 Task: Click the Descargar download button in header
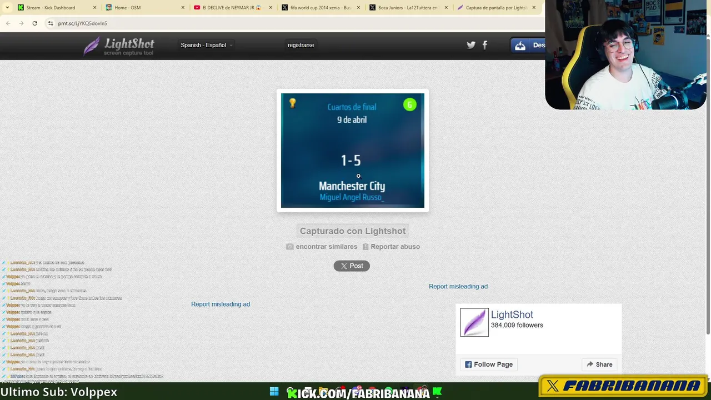click(x=528, y=46)
